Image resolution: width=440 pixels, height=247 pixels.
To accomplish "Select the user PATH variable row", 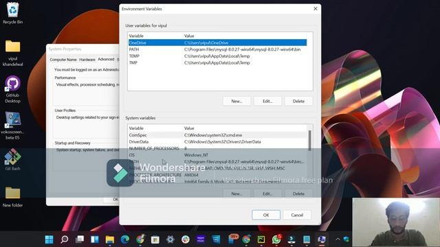I will tap(217, 49).
